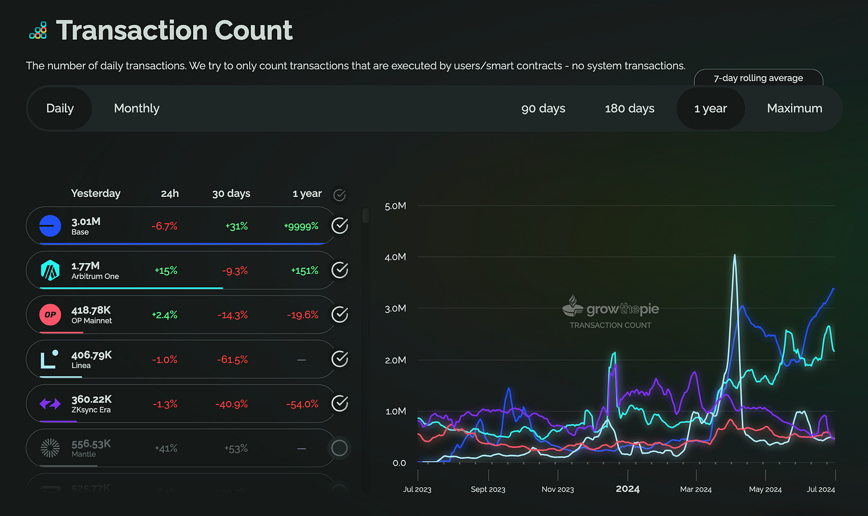Viewport: 868px width, 516px height.
Task: Click the Linea peak near 4.0M
Action: 734,255
